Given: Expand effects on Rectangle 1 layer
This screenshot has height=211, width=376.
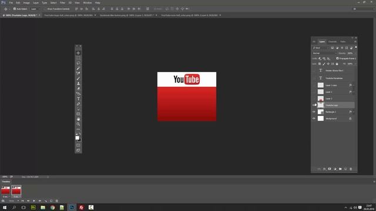Looking at the screenshot, I should [x=354, y=112].
